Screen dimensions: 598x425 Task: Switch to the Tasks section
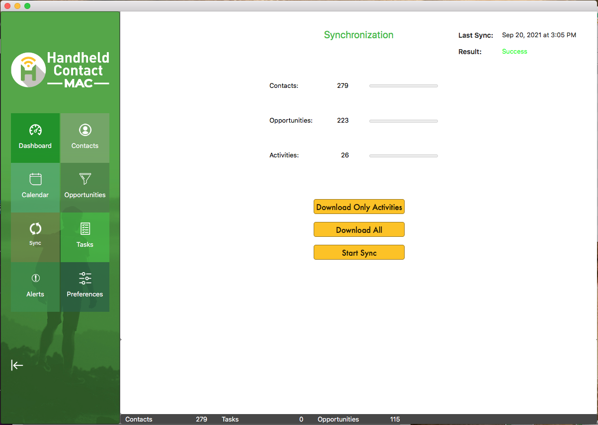tap(85, 237)
